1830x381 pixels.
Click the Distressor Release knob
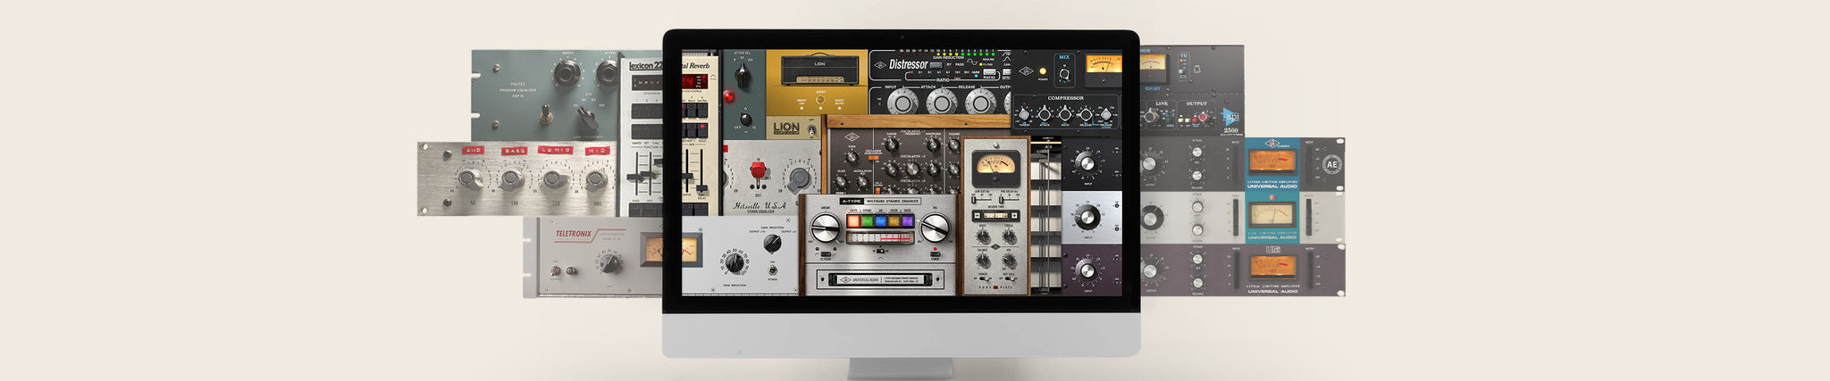tap(979, 103)
